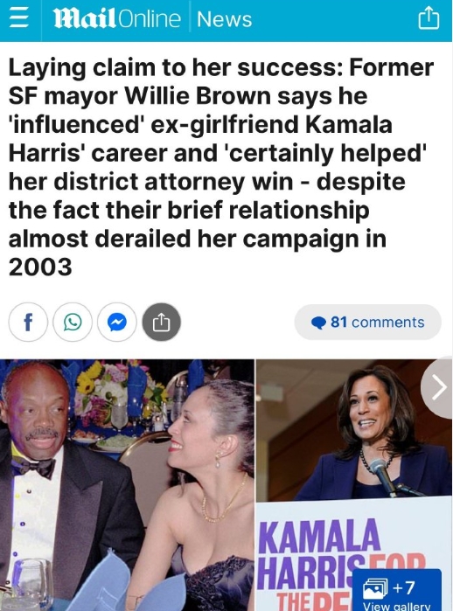Image resolution: width=453 pixels, height=611 pixels.
Task: Share article via WhatsApp
Action: coord(73,322)
